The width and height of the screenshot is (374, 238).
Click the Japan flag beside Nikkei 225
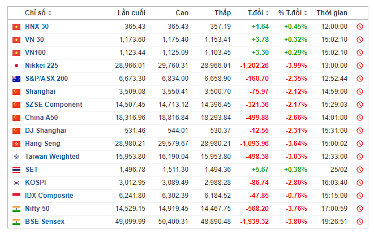(x=16, y=66)
